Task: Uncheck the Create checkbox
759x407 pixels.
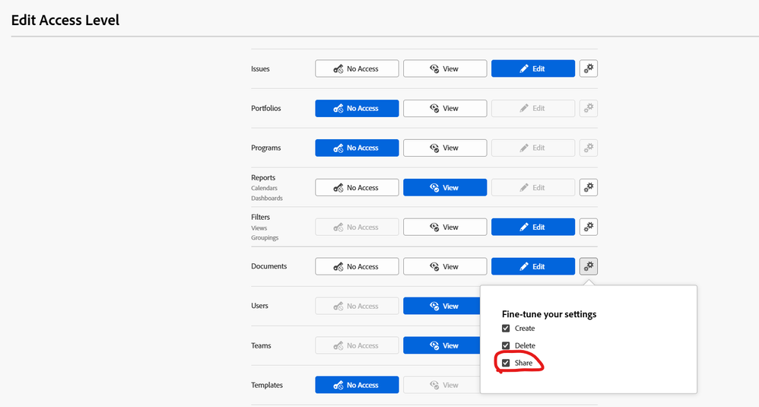Action: (507, 329)
